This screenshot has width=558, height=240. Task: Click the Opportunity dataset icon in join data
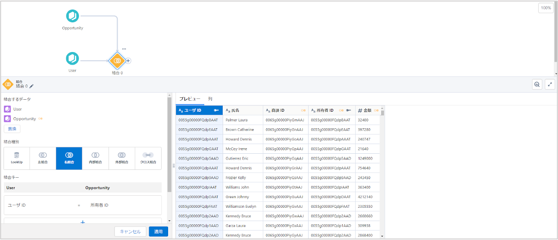pyautogui.click(x=7, y=119)
